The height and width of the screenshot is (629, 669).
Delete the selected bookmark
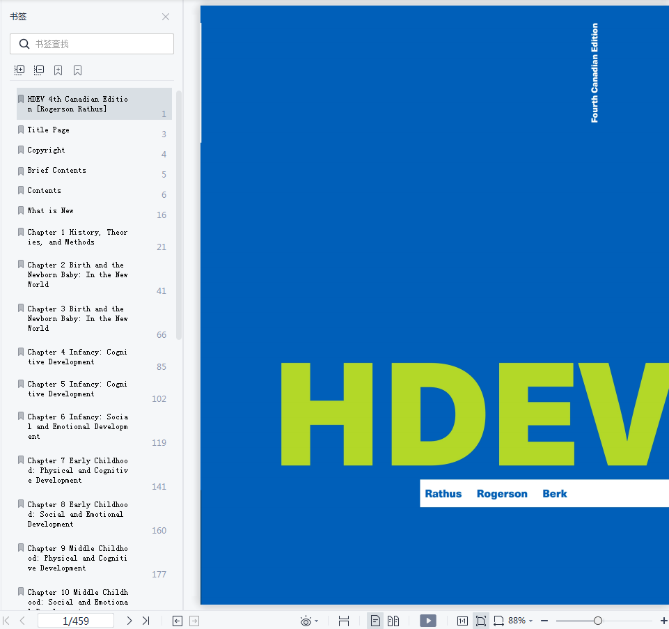[x=77, y=70]
